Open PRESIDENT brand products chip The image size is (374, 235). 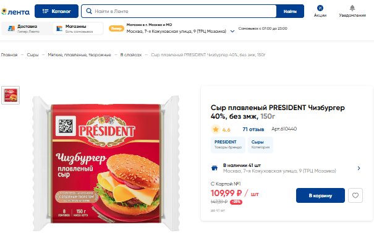[227, 145]
